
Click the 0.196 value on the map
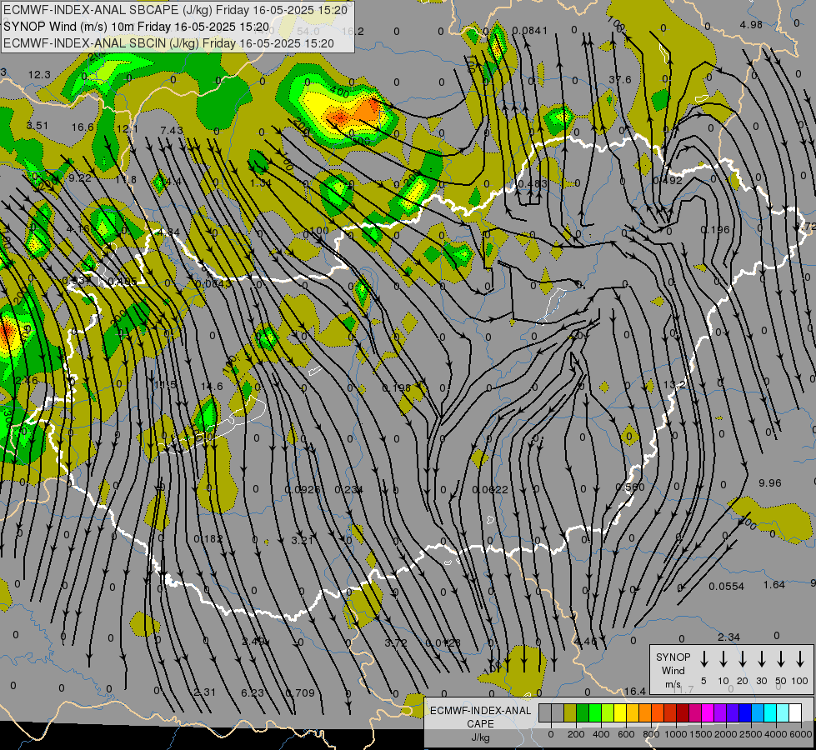click(715, 229)
